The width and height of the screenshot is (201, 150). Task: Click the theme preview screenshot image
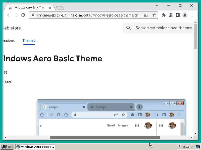coord(111,117)
